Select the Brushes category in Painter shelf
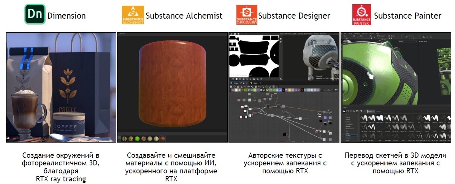 (350, 136)
